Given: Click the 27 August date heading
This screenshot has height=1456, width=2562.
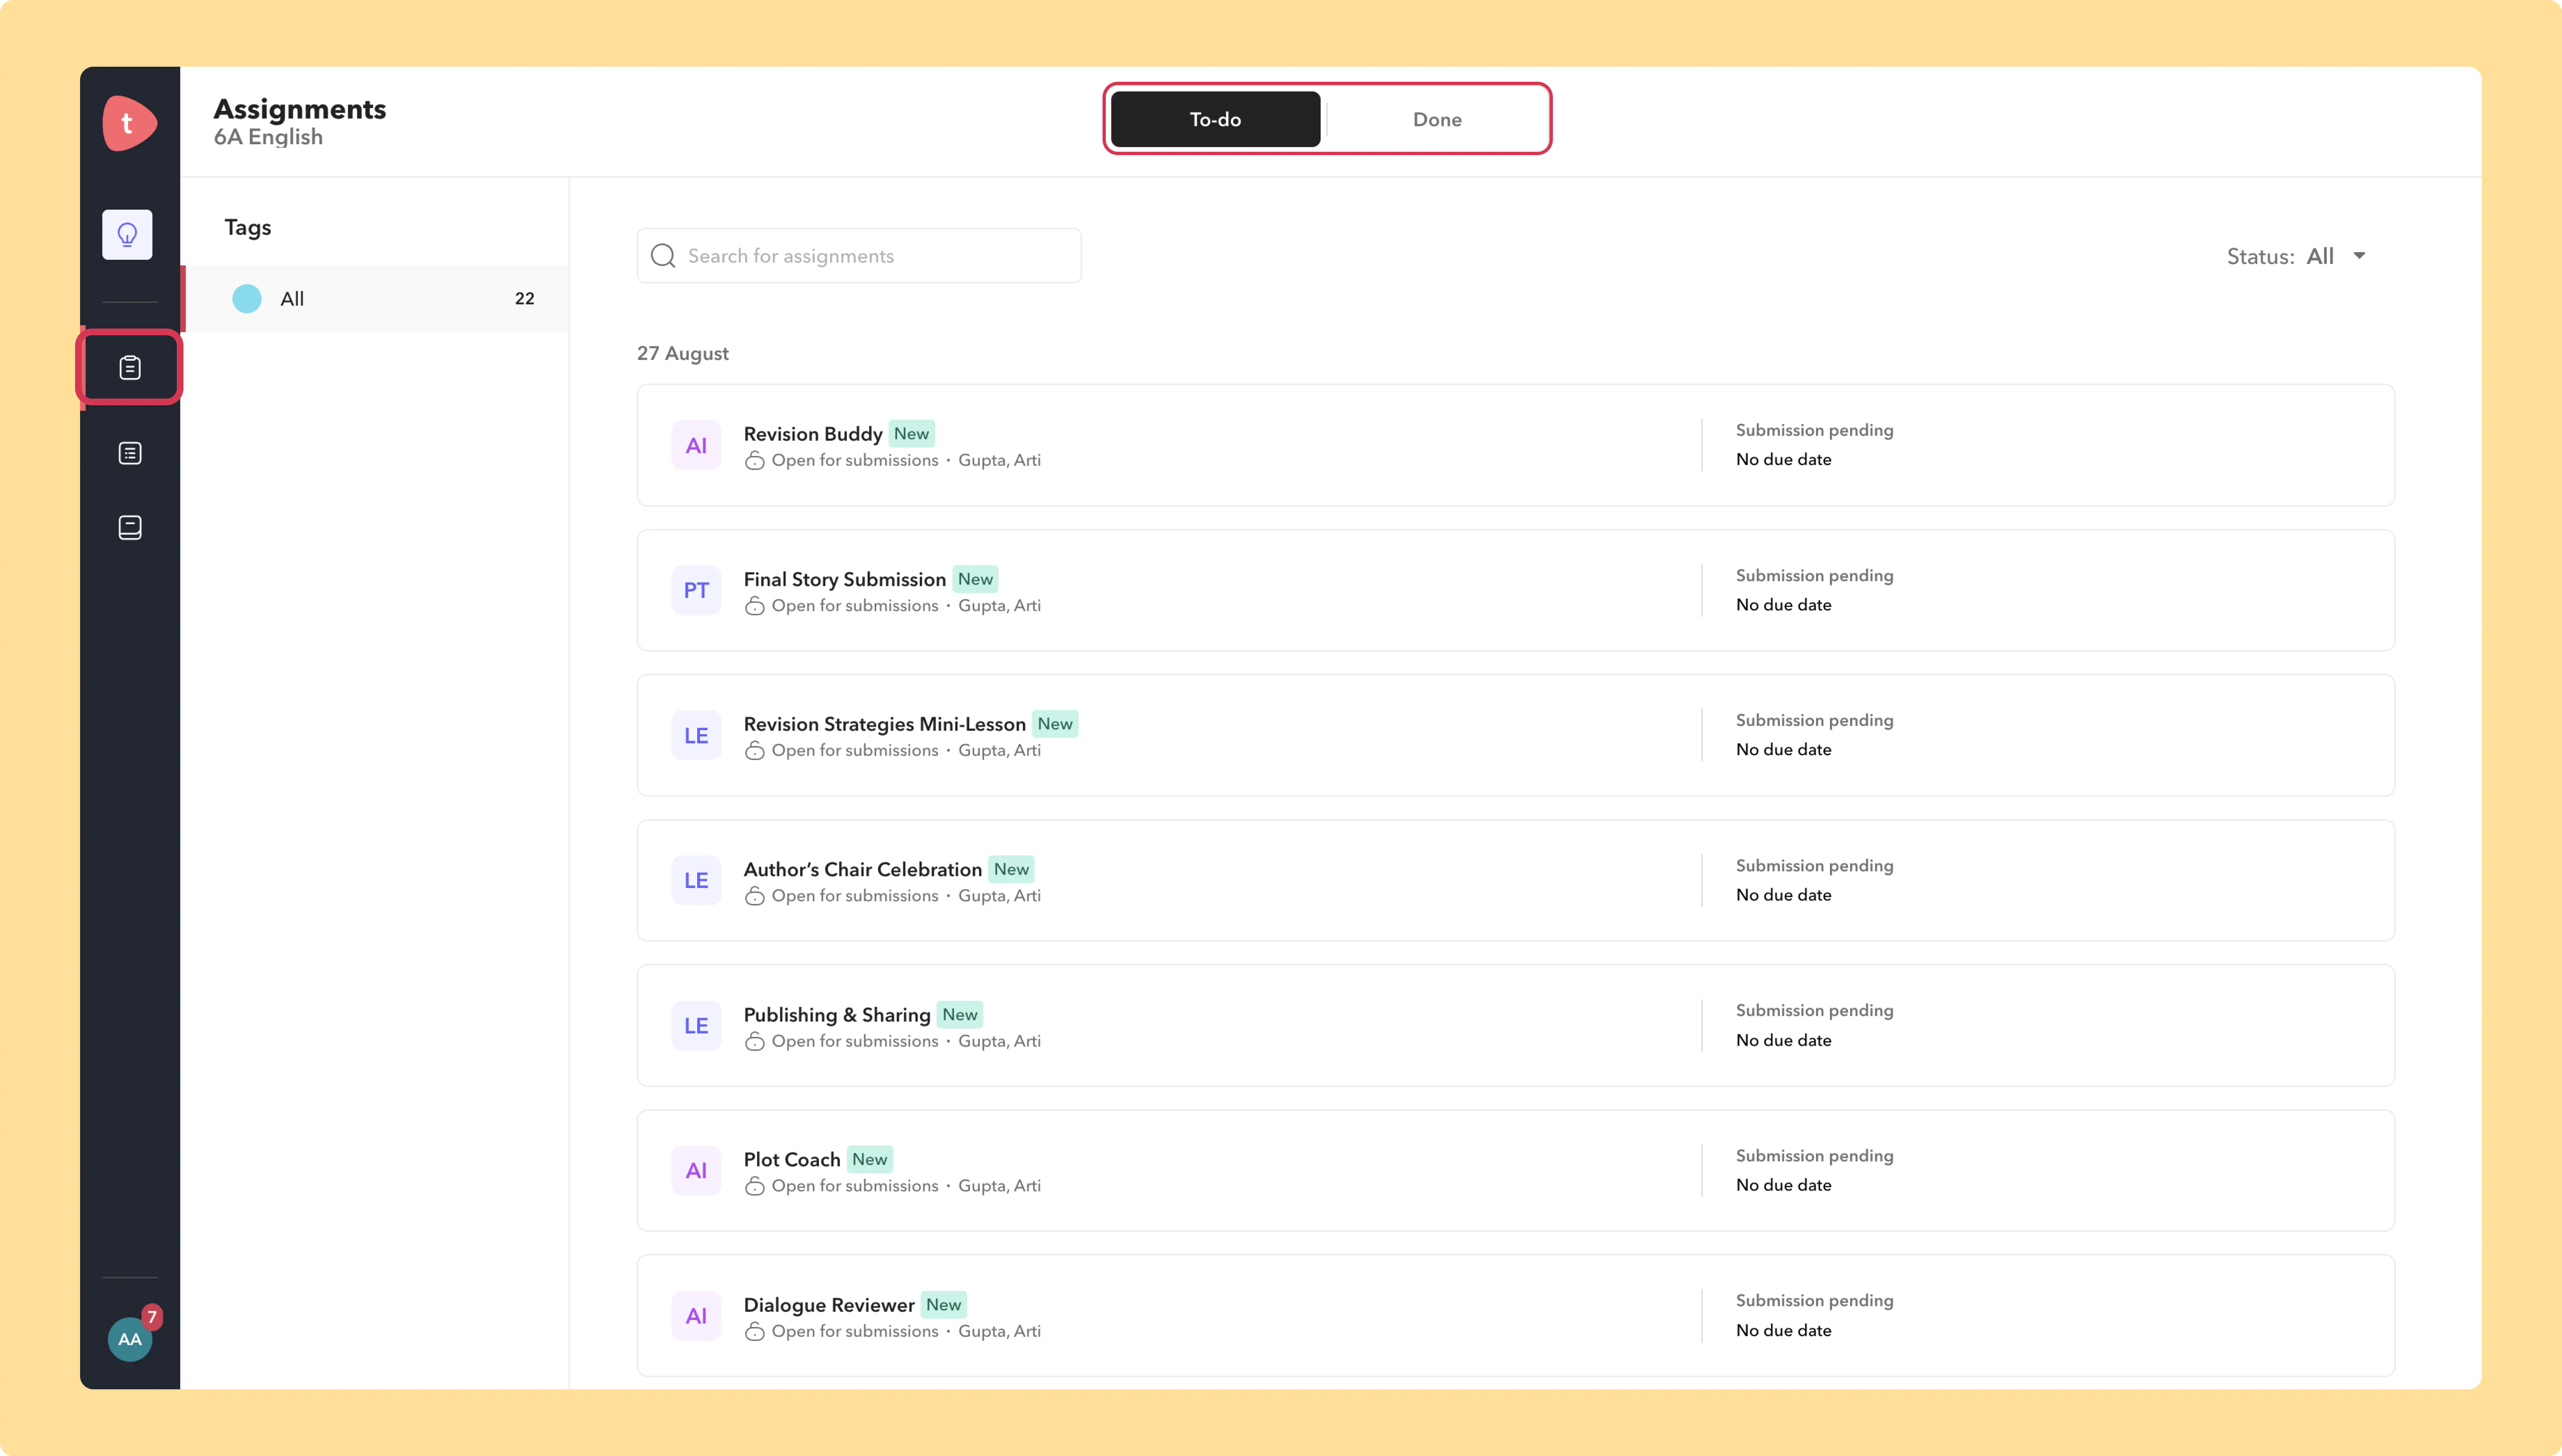Looking at the screenshot, I should point(682,353).
